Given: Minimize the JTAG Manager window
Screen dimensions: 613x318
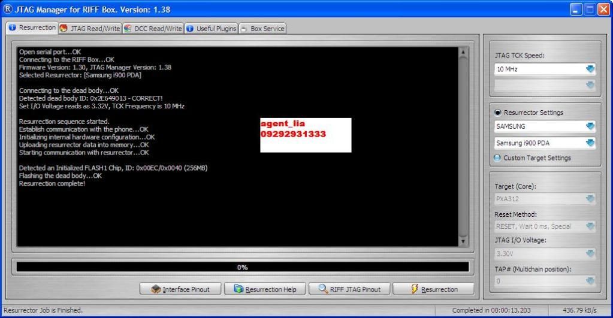Looking at the screenshot, I should pos(575,10).
